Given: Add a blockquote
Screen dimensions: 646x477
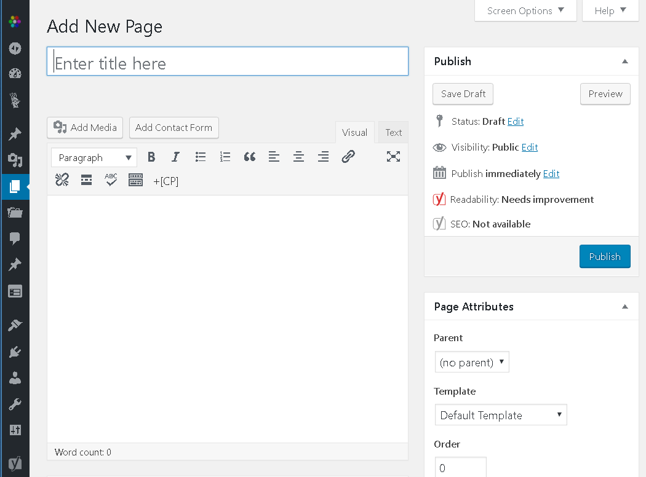Looking at the screenshot, I should click(x=249, y=157).
